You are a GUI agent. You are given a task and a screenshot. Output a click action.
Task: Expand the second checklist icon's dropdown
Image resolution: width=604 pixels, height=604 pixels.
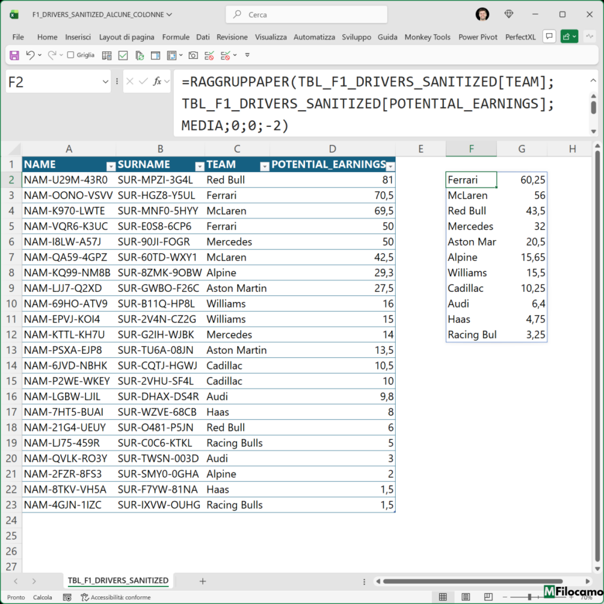pyautogui.click(x=235, y=55)
